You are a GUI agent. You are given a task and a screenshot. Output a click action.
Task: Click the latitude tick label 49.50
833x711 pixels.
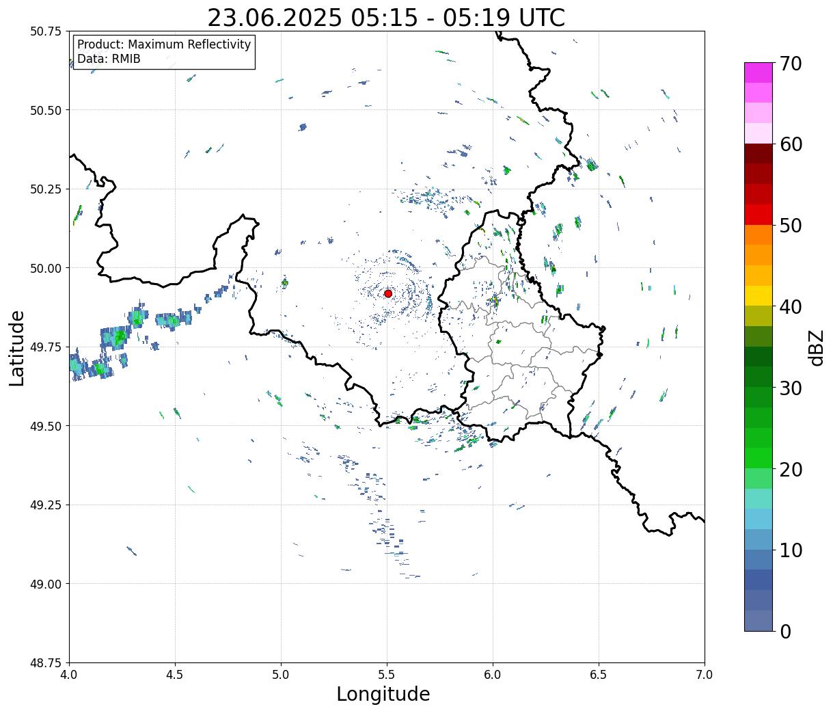tap(46, 426)
